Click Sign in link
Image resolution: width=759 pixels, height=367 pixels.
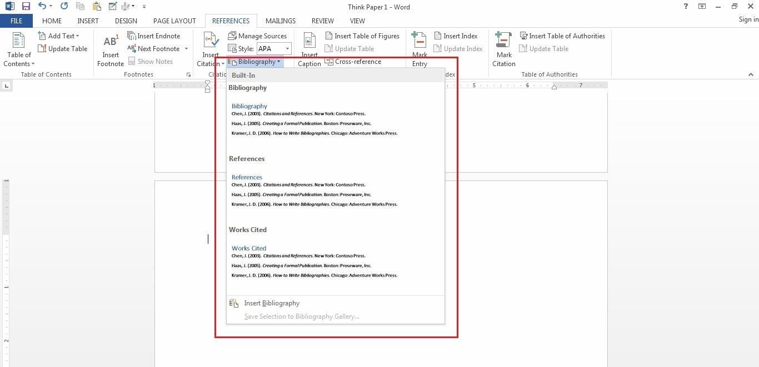pos(748,19)
